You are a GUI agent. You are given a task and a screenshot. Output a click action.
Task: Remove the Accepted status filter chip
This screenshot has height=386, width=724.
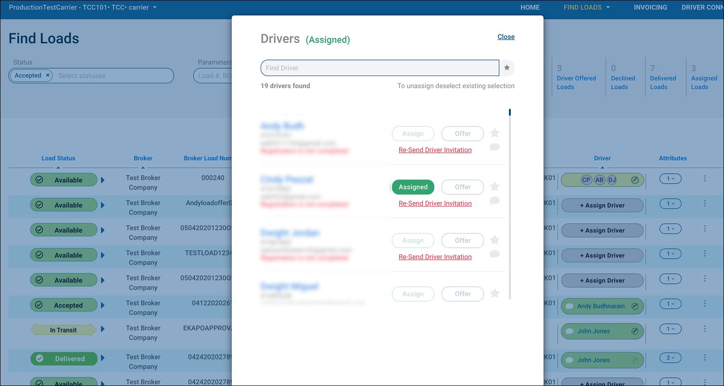click(48, 76)
